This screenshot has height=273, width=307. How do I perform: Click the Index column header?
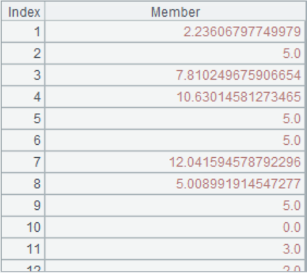[23, 12]
